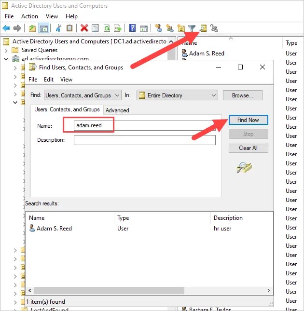
Task: Select Adam S. Reed in search results
Action: [x=54, y=229]
